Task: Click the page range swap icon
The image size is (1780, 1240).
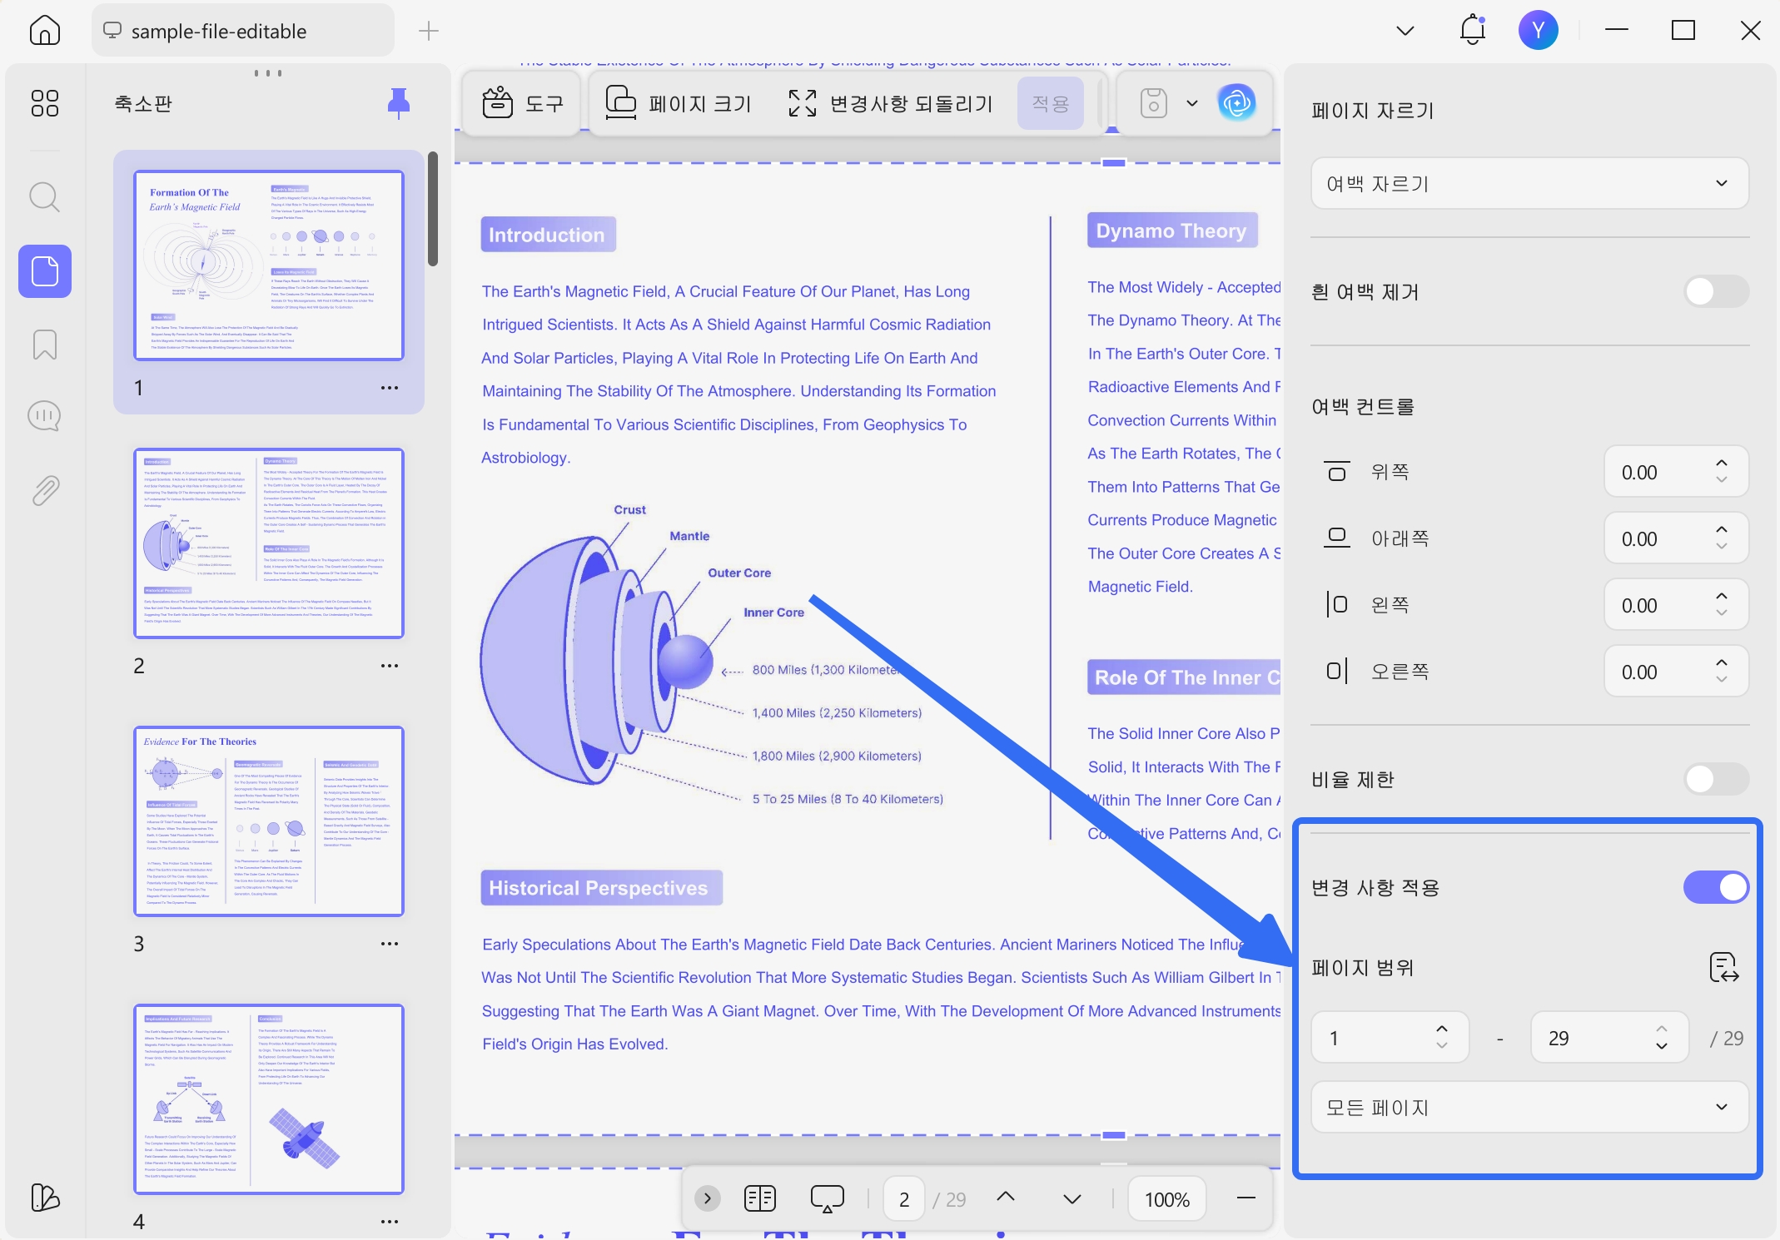Action: pos(1723,967)
